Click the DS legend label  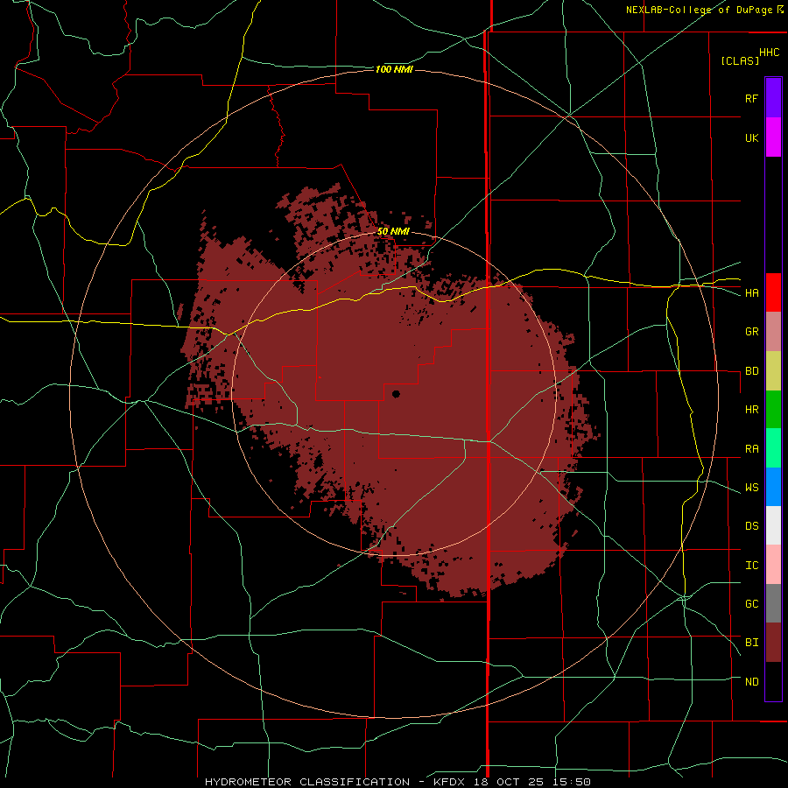coord(751,526)
